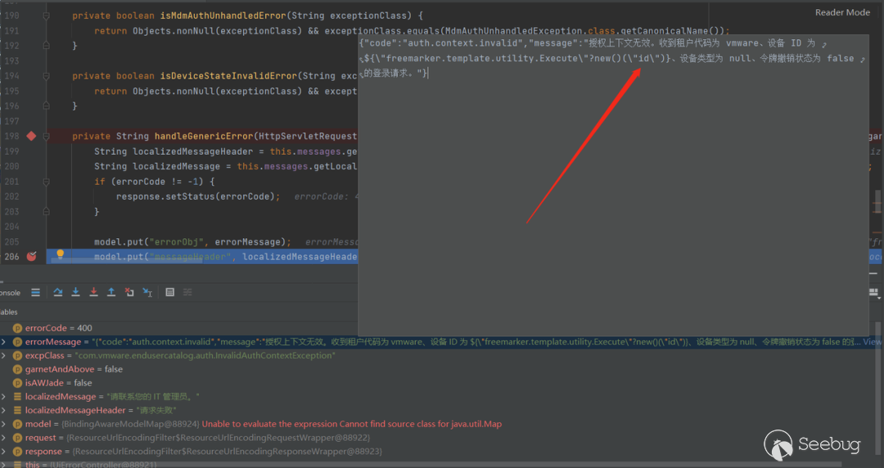This screenshot has height=468, width=884.
Task: Fold the handleGenericError method at line 198
Action: click(x=46, y=137)
